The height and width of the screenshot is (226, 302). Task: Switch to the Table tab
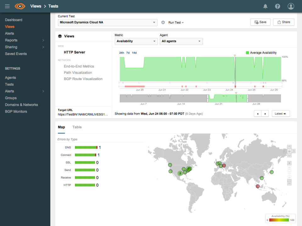point(77,127)
